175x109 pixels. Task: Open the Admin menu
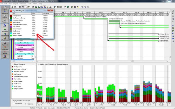coord(35,4)
